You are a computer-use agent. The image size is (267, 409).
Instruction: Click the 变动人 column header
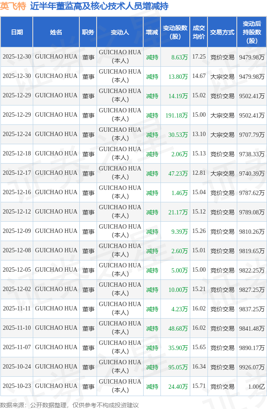120,32
